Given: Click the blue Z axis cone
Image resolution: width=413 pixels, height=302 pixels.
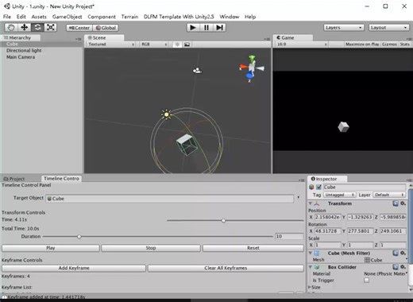Looking at the screenshot, I should pos(249,75).
